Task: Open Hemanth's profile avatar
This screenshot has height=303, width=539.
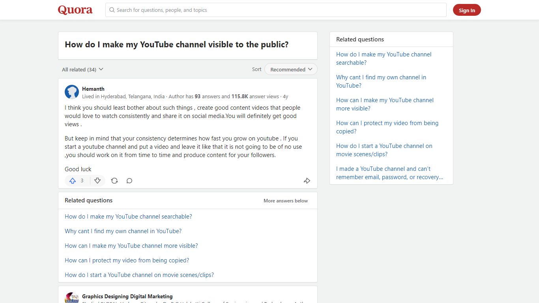Action: pos(72,92)
